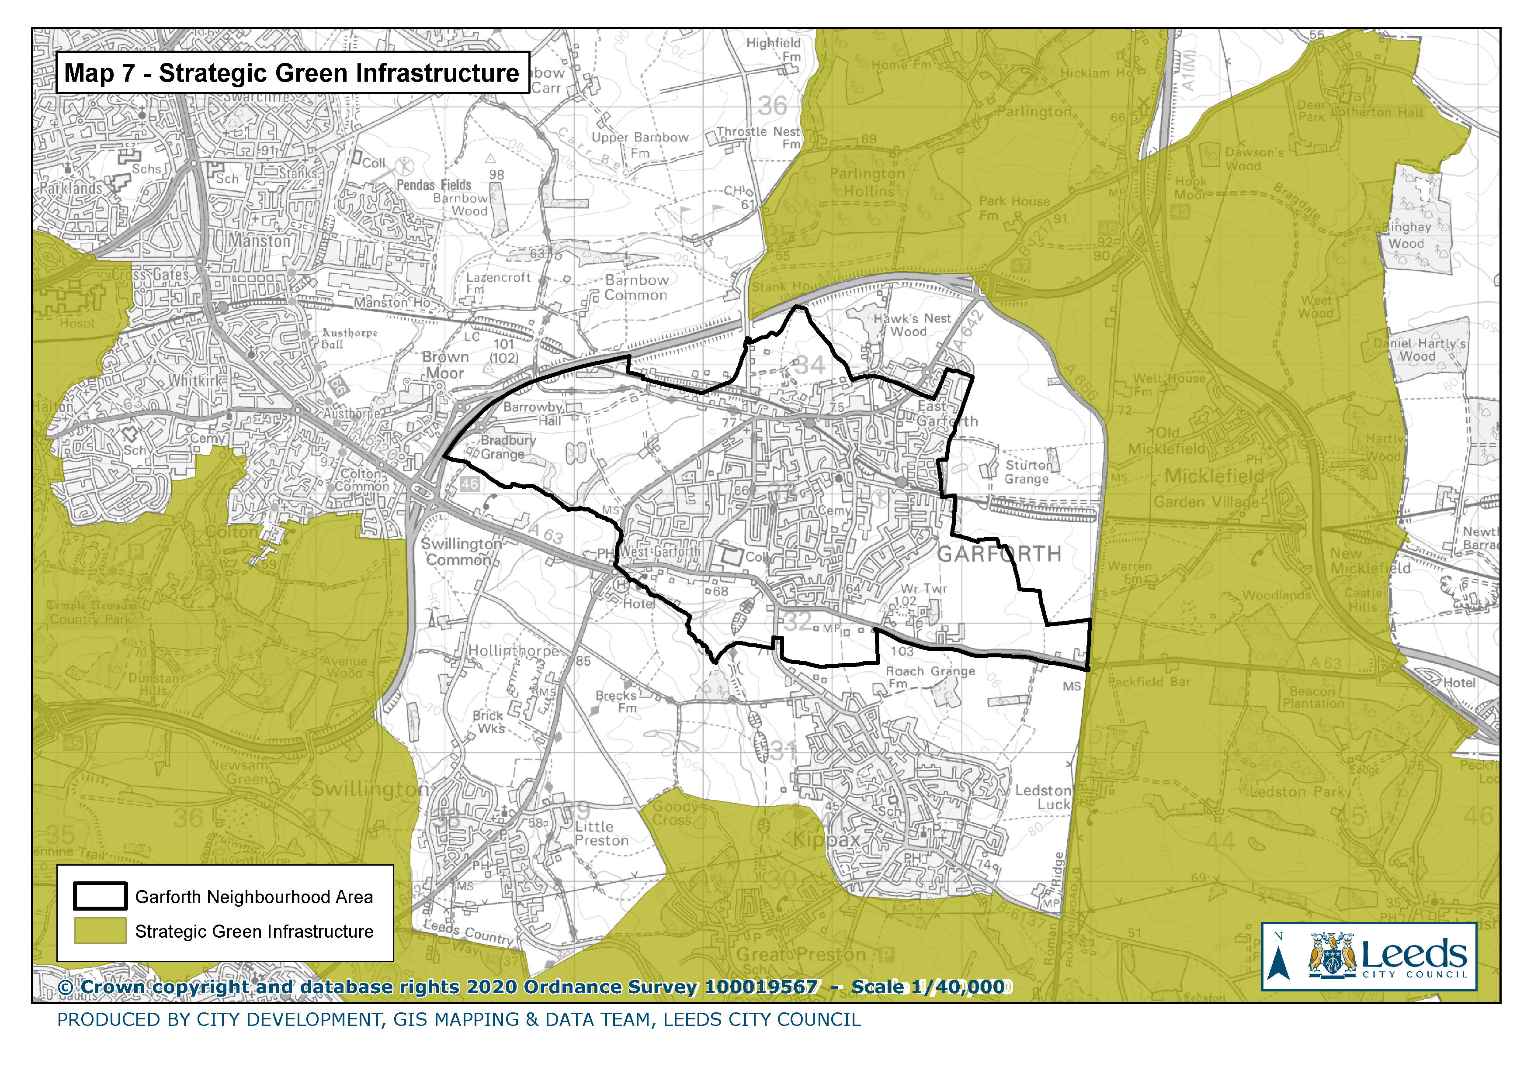Screen dimensions: 1534x1084
Task: Click the GARFORTH town label
Action: coord(999,554)
